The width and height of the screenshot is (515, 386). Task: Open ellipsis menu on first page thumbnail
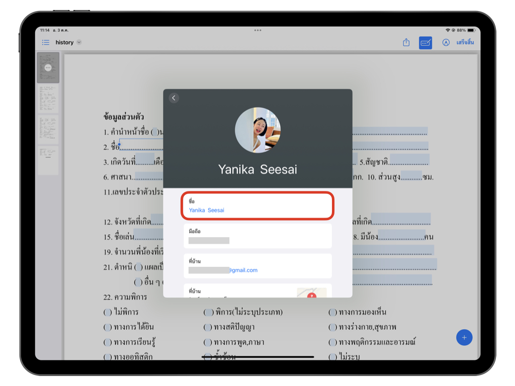[x=48, y=67]
